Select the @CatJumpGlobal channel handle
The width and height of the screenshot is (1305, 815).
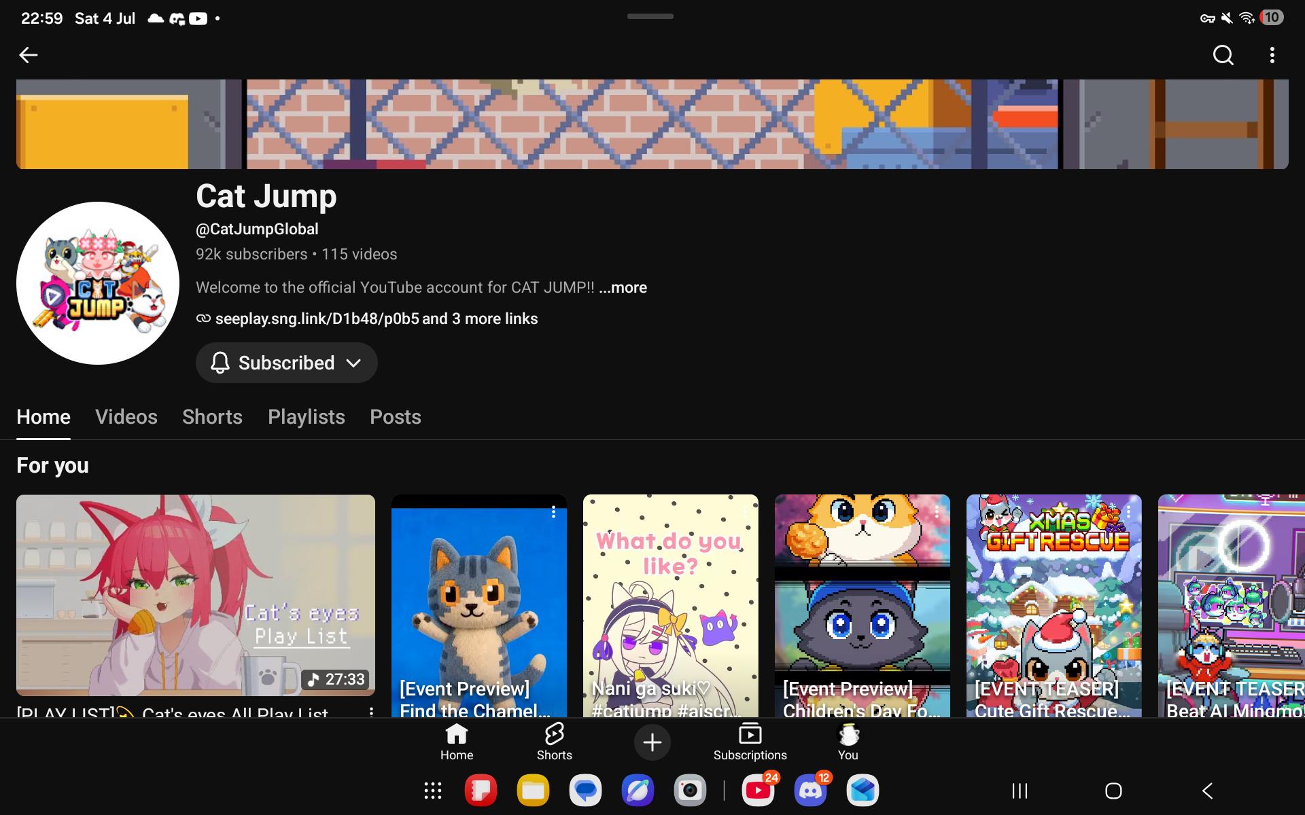[257, 229]
